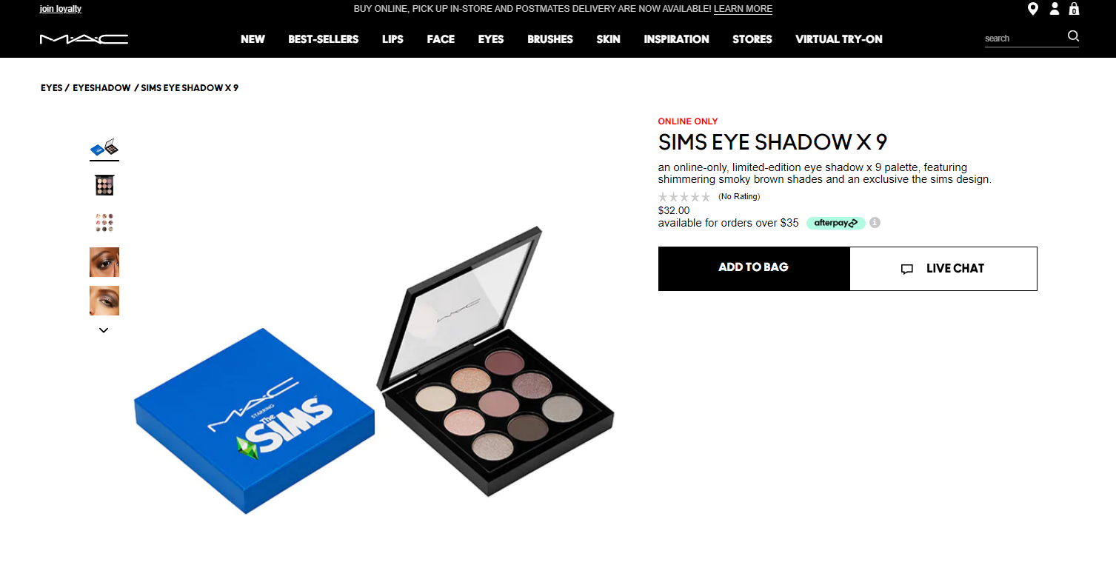Screen dimensions: 1116x565
Task: Open the VIRTUAL TRY-ON menu item
Action: coord(839,39)
